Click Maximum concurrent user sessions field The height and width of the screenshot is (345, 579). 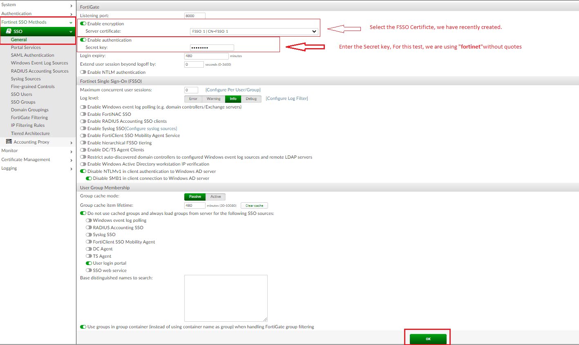[x=191, y=90]
